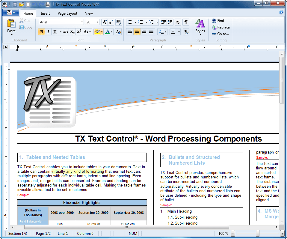
Task: Open paragraph formatting dialog icon
Action: click(x=186, y=32)
